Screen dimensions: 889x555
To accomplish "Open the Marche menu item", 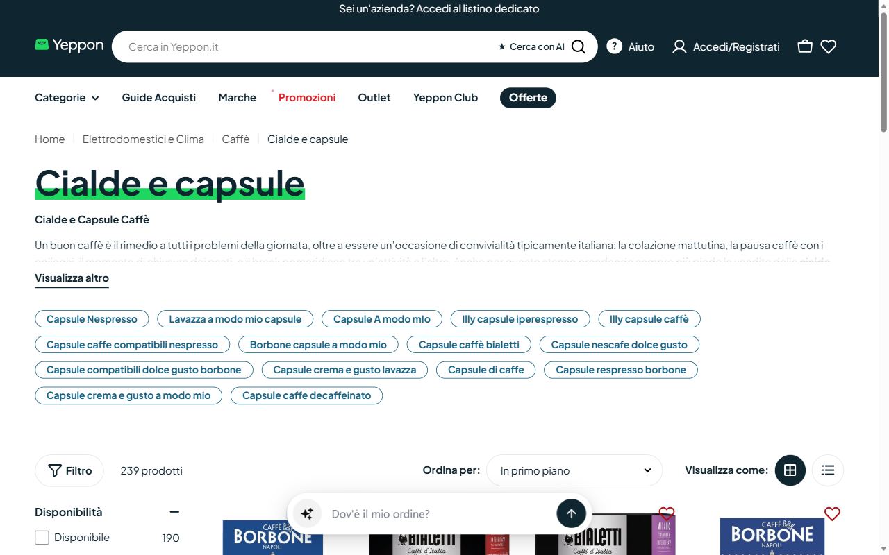I will pyautogui.click(x=237, y=98).
